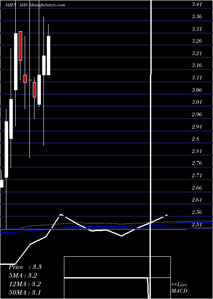213x299 pixels.
Task: Click the magenta line segment in the MACD box
Action: [x=159, y=278]
